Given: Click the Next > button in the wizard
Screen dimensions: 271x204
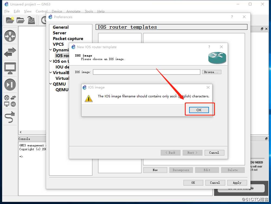Looking at the screenshot, I should click(x=192, y=153).
